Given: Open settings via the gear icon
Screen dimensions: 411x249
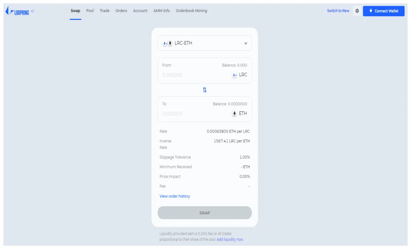Looking at the screenshot, I should click(357, 11).
